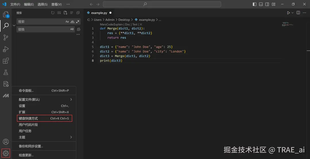Refresh search results icon
This screenshot has width=310, height=159.
(53, 13)
